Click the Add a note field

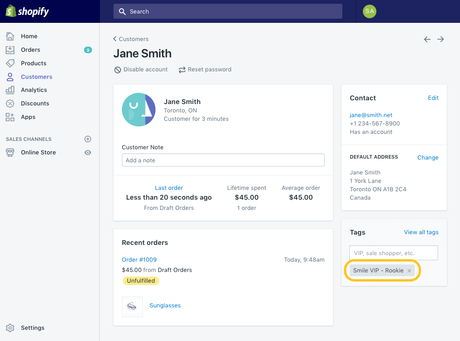[x=223, y=160]
